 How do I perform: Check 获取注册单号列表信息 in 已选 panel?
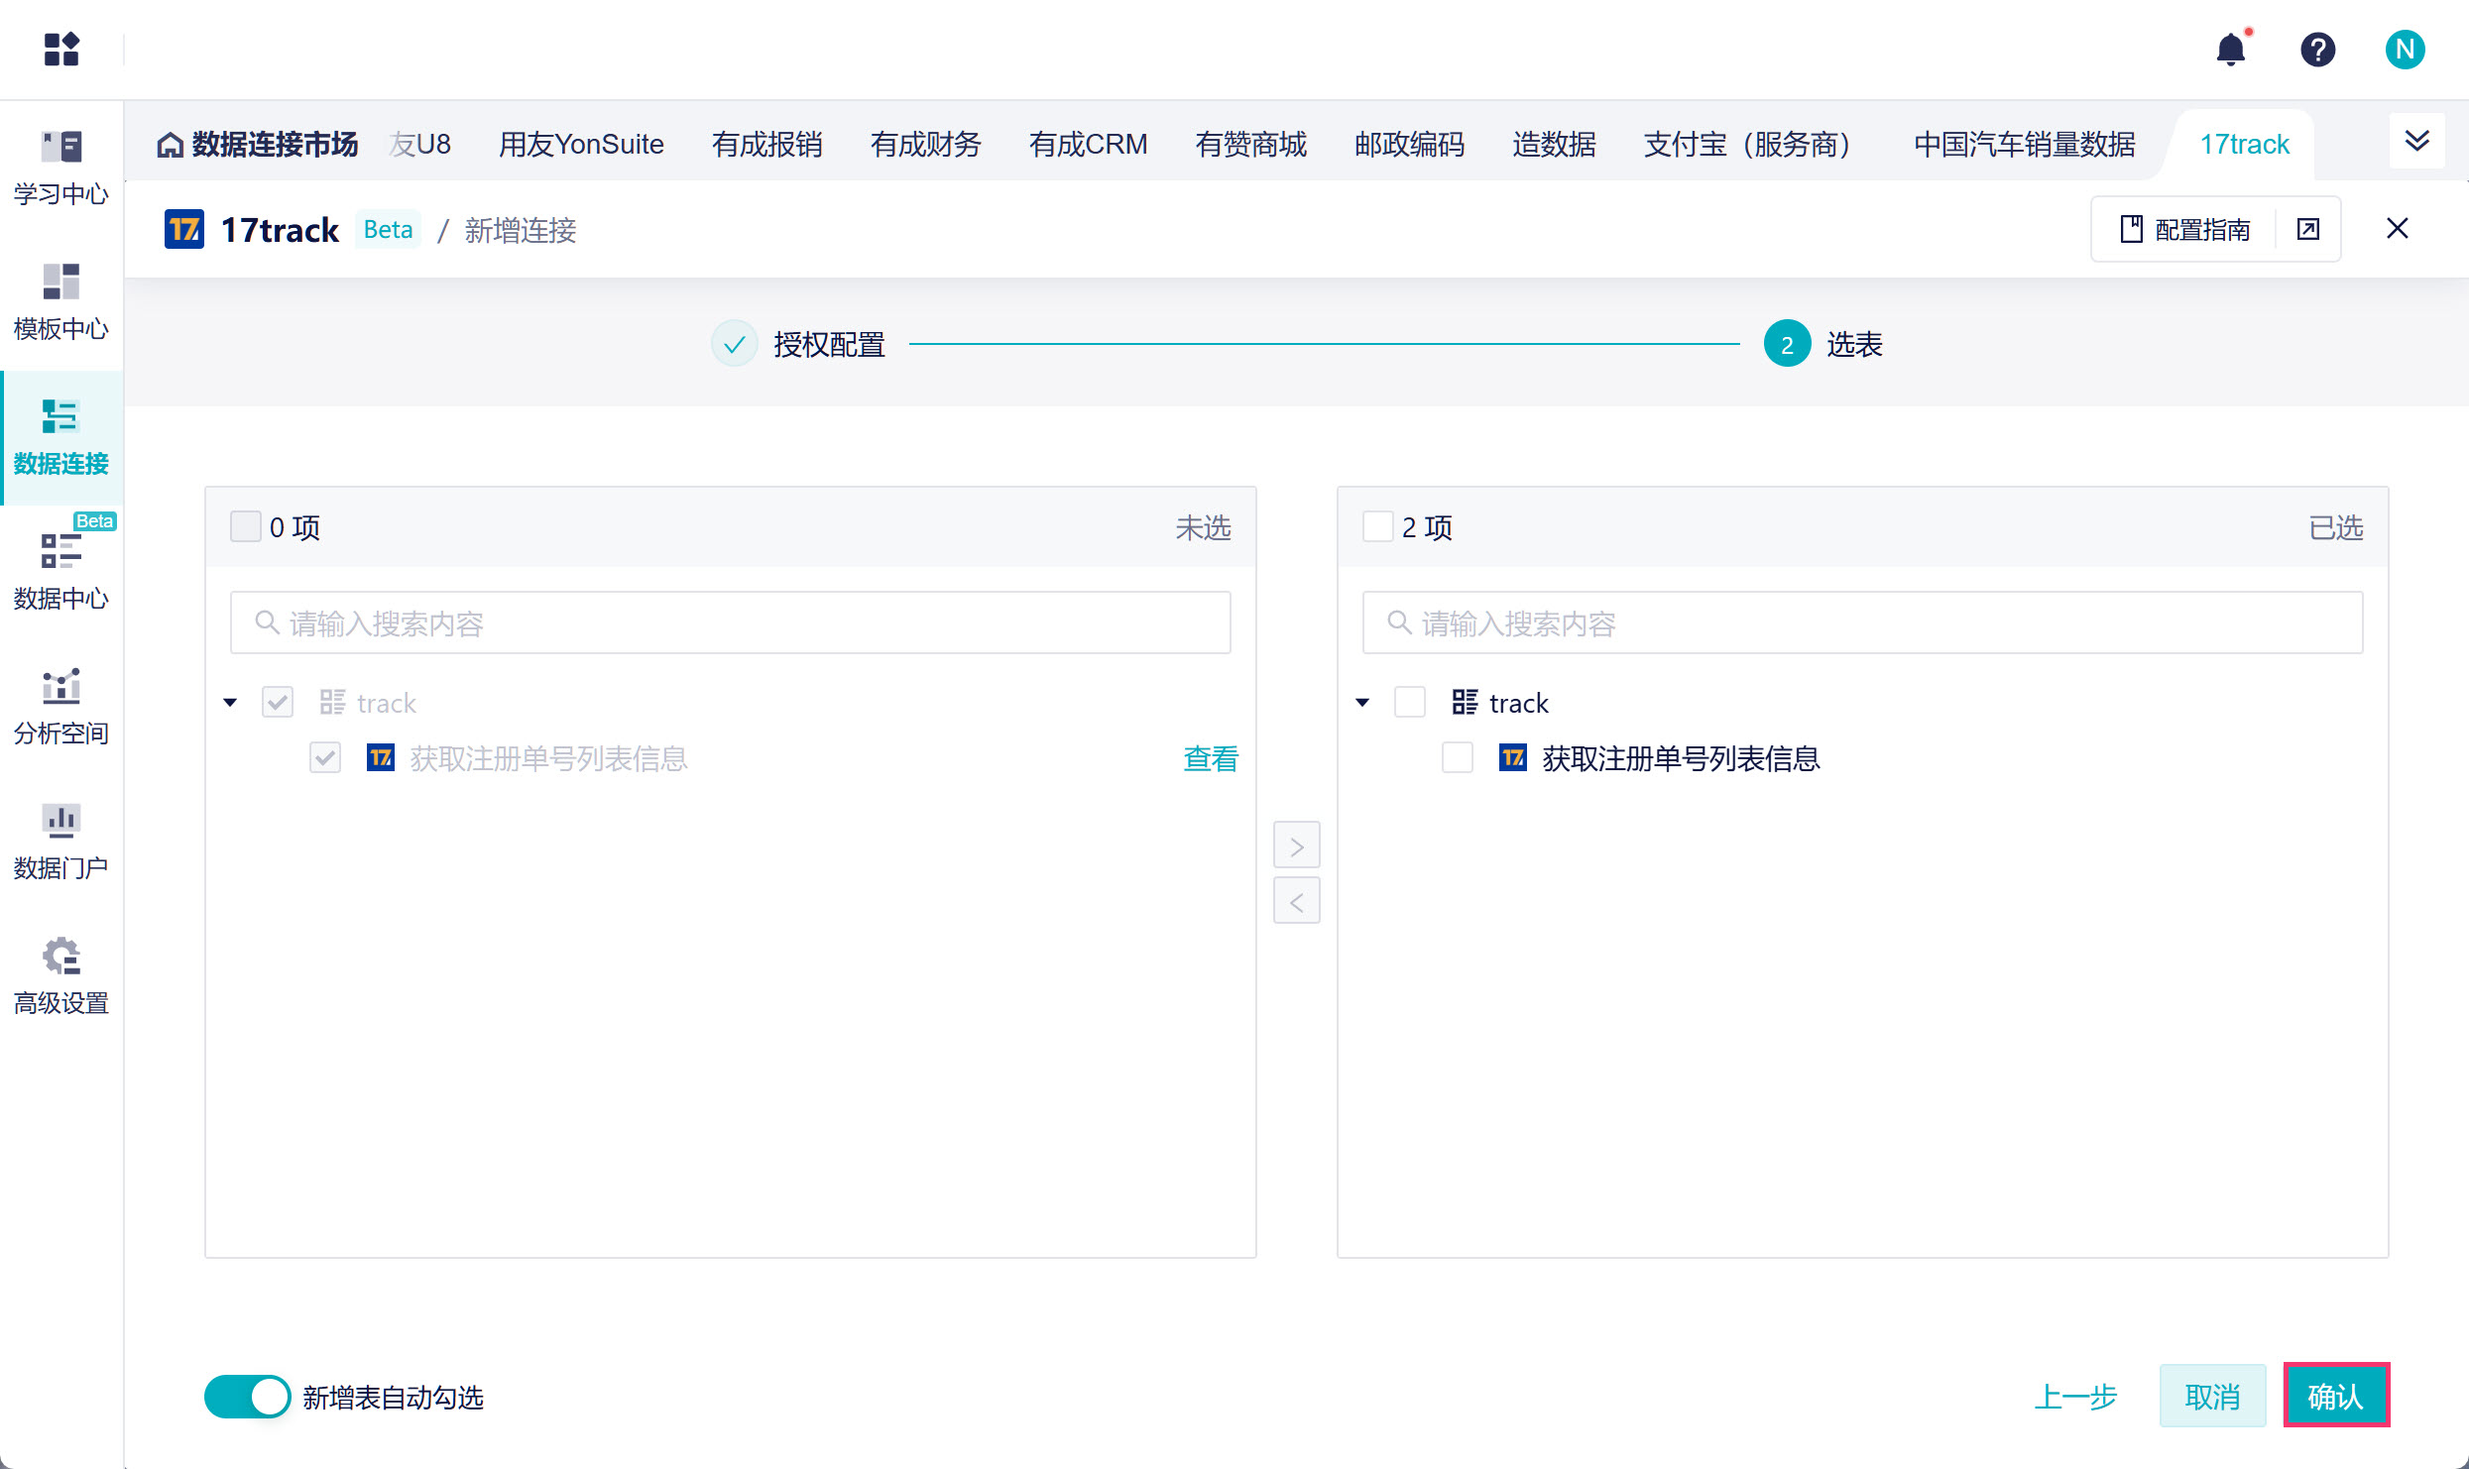point(1458,758)
